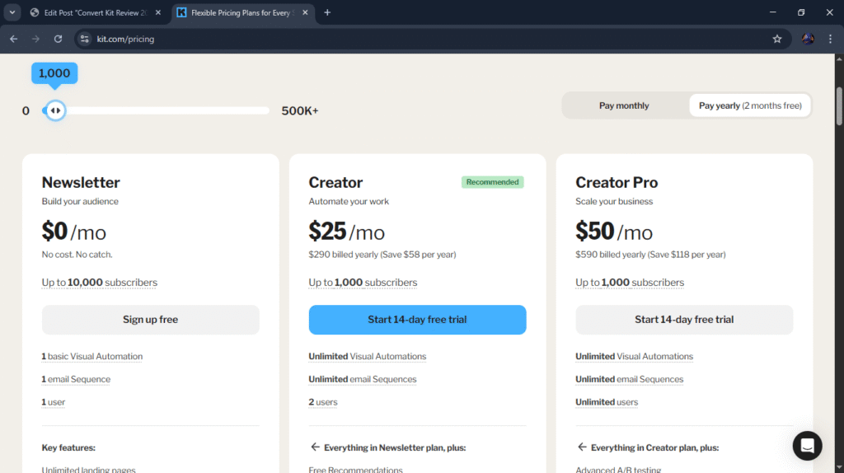Click '1 basic Visual Automation' feature
The width and height of the screenshot is (844, 473).
92,356
